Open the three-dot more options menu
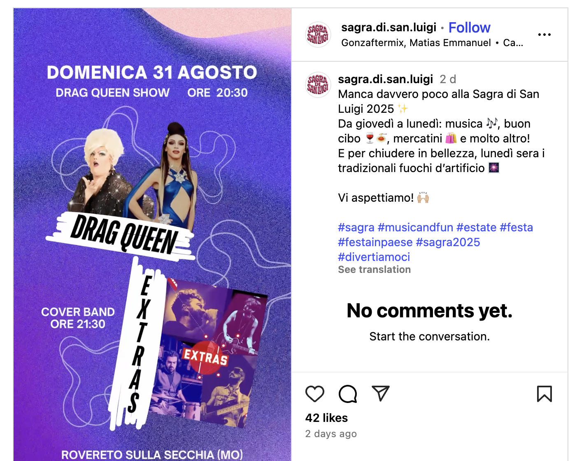This screenshot has width=577, height=461. click(x=544, y=35)
